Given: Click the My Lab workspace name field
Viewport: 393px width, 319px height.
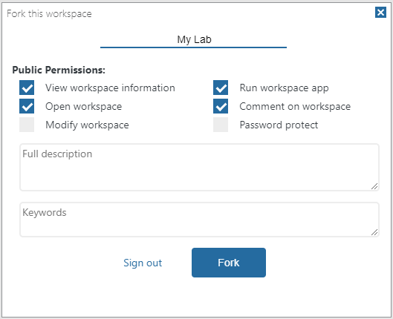Looking at the screenshot, I should (193, 39).
